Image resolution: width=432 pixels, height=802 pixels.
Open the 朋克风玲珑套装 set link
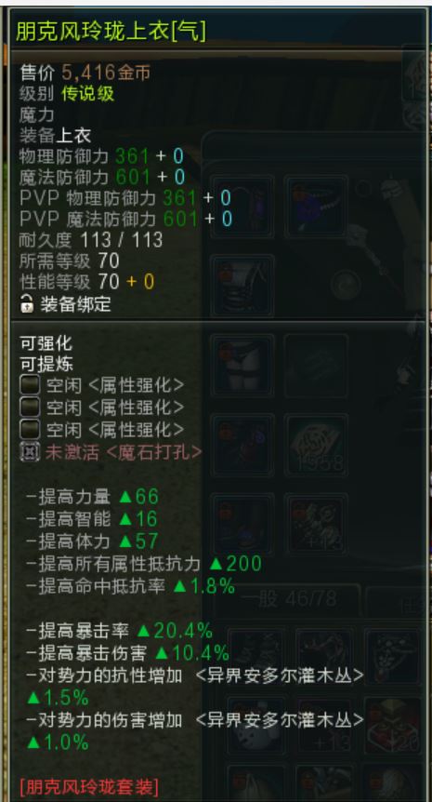(89, 785)
